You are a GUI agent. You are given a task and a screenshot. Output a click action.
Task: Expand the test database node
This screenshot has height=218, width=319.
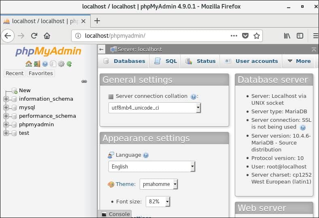[6, 134]
